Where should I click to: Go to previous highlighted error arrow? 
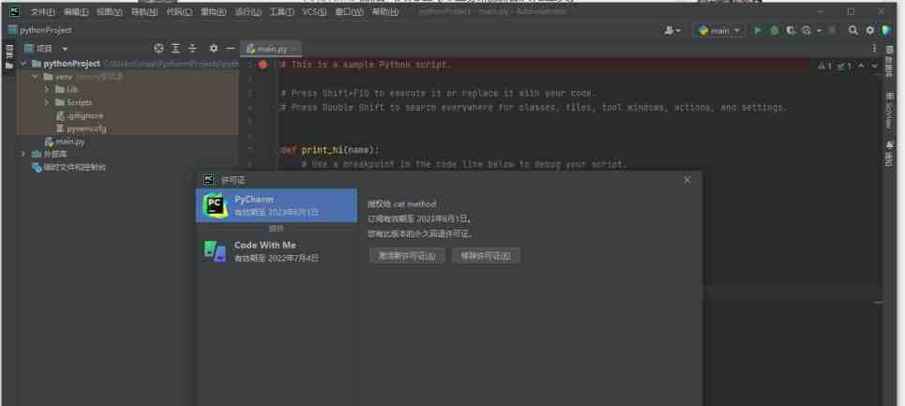coord(861,67)
